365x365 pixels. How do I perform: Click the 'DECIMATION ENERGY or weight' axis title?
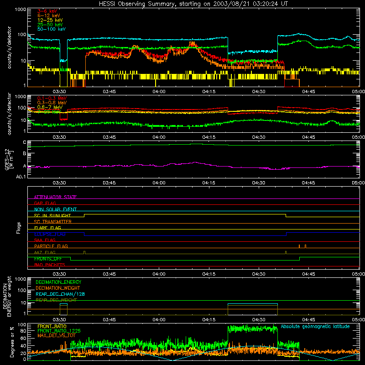point(7,296)
